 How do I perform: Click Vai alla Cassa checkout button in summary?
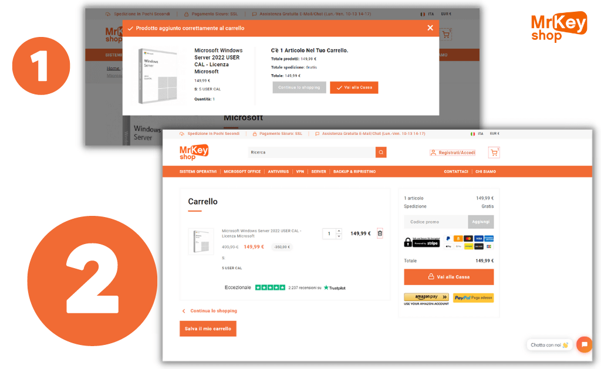coord(449,277)
